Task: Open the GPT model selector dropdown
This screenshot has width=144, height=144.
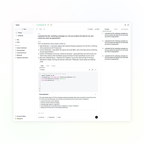Action: (x=42, y=117)
